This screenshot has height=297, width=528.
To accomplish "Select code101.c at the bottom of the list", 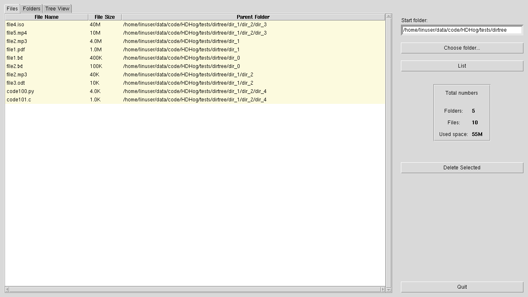I will click(50, 99).
